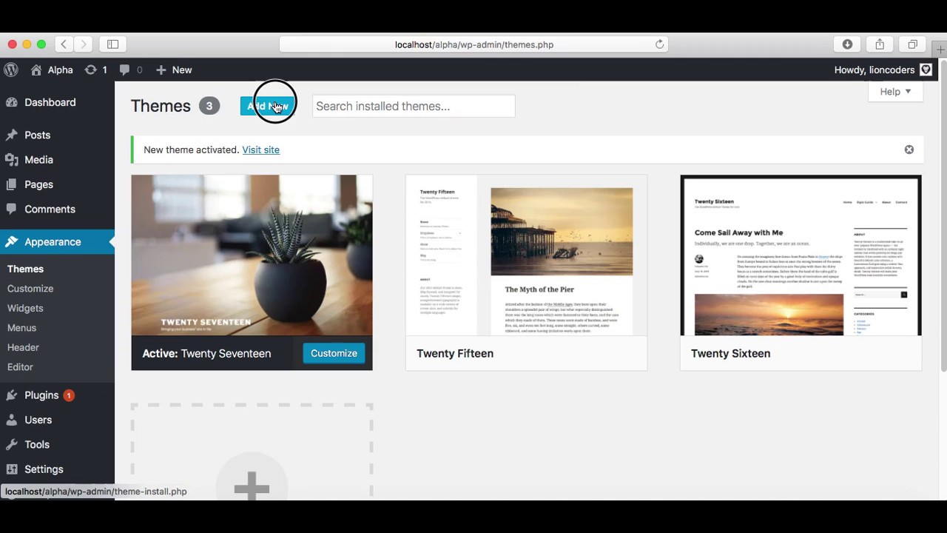947x533 pixels.
Task: Click the Themes count badge 3
Action: pos(209,106)
